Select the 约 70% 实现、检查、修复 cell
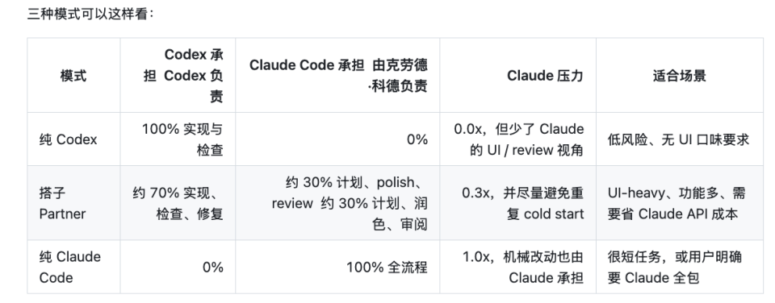This screenshot has height=303, width=775. coord(178,203)
